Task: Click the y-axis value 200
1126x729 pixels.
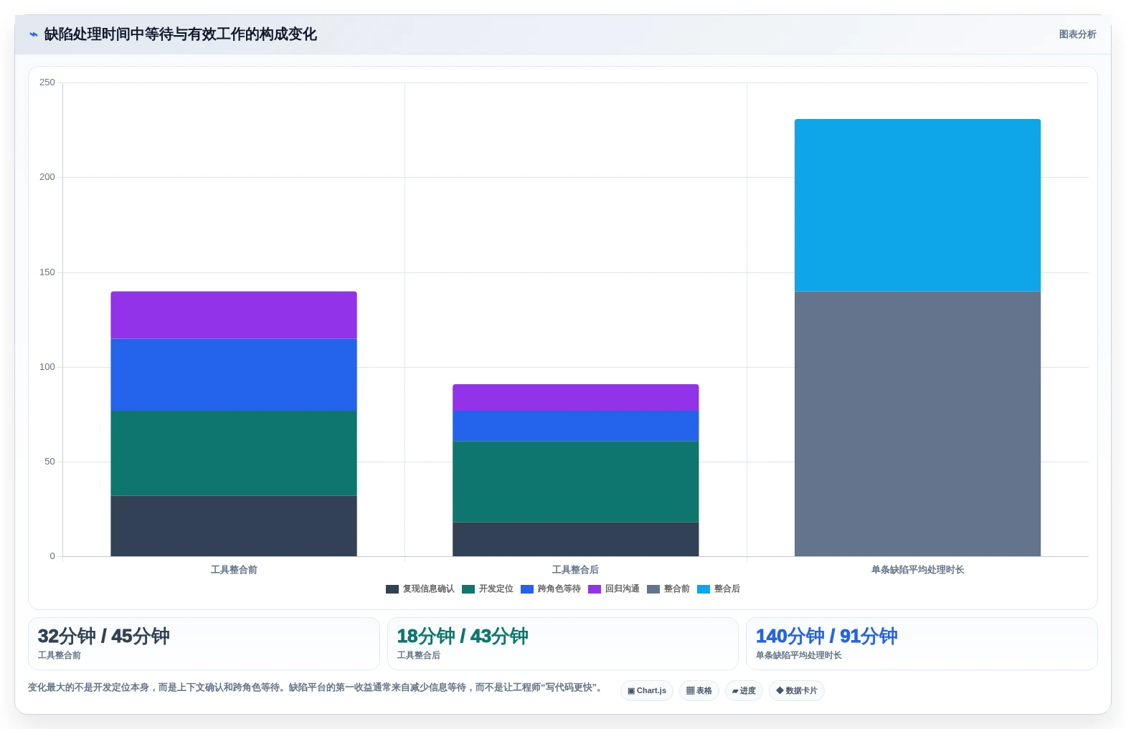Action: pos(47,177)
